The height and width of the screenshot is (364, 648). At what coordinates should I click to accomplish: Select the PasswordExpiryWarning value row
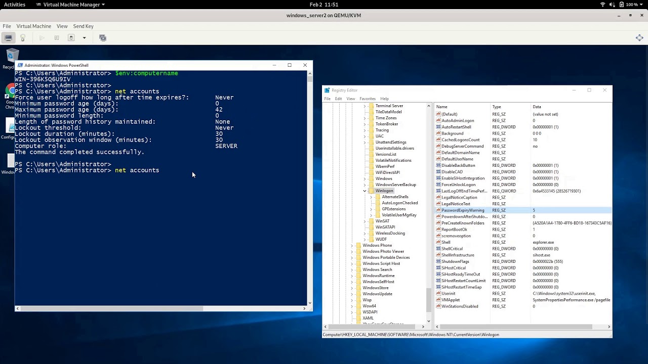[x=523, y=210]
